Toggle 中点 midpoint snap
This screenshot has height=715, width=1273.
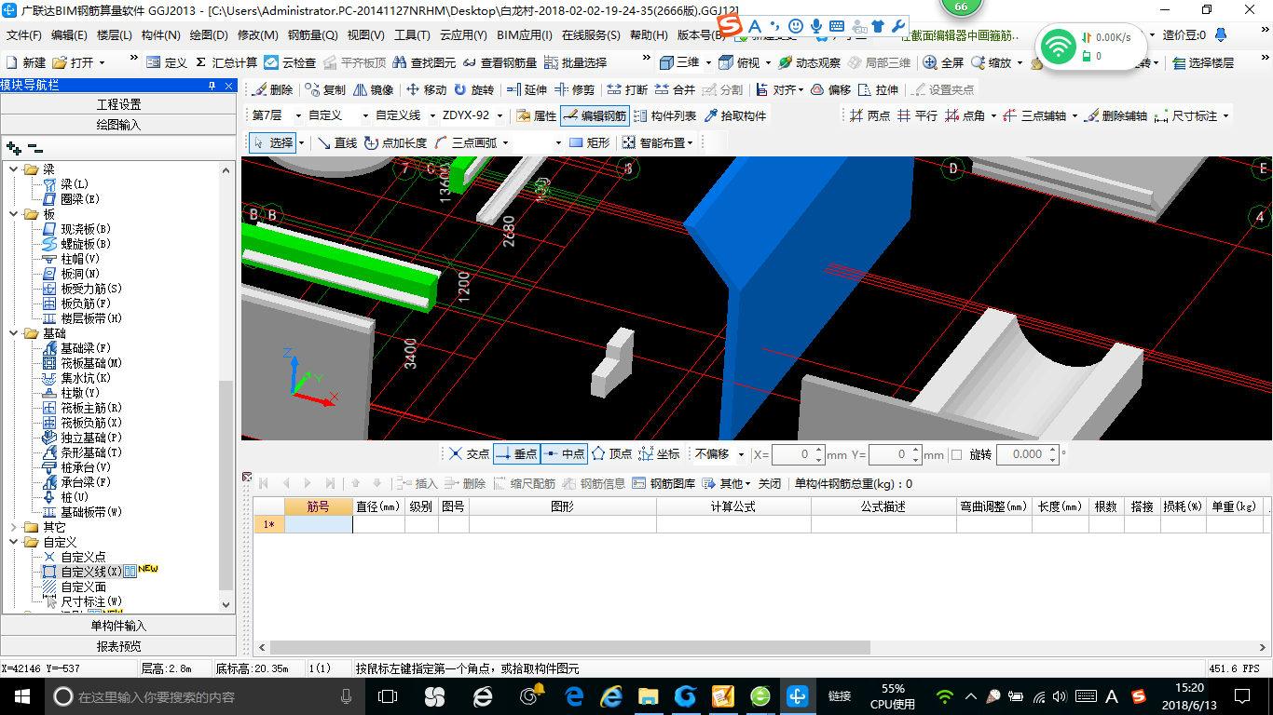[564, 454]
